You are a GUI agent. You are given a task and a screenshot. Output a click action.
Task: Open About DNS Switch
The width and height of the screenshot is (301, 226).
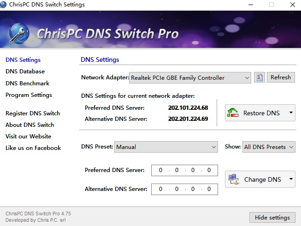coord(30,125)
